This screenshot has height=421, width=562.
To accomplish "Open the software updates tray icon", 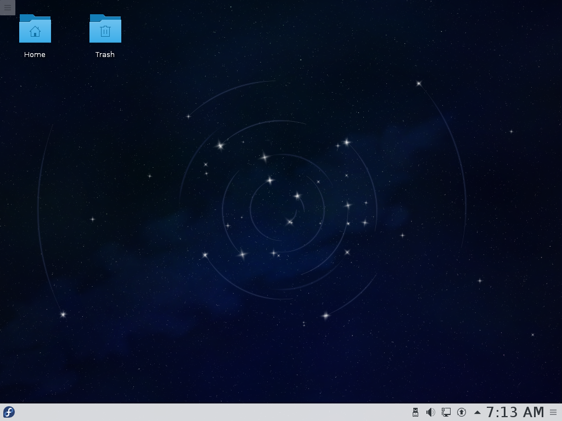I will pyautogui.click(x=461, y=412).
